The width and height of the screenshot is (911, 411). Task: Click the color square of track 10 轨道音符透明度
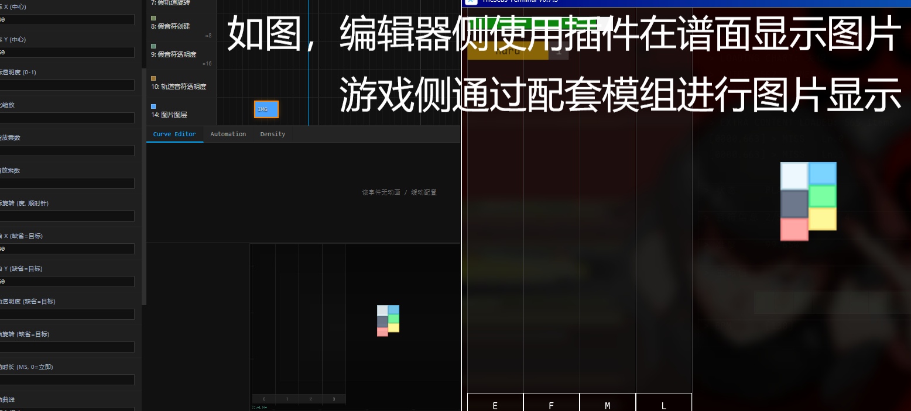pos(153,78)
